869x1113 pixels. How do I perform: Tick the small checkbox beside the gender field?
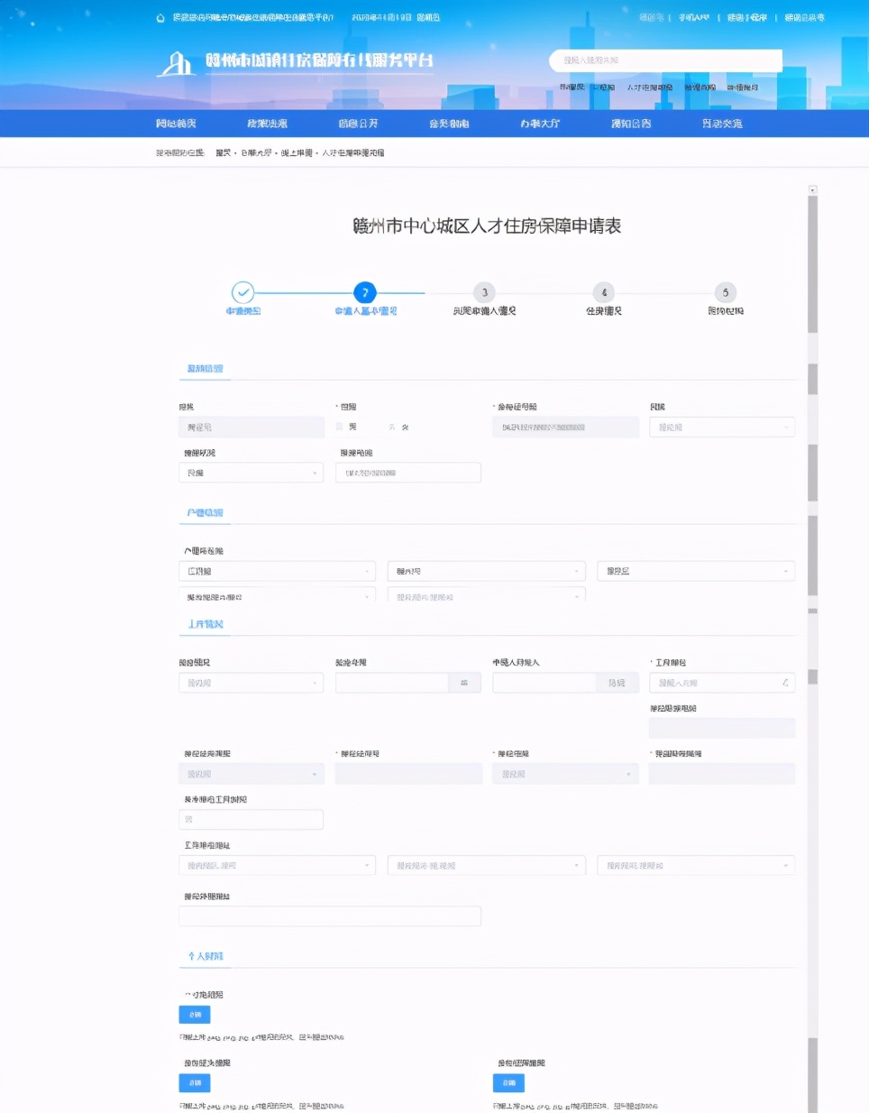(x=339, y=426)
